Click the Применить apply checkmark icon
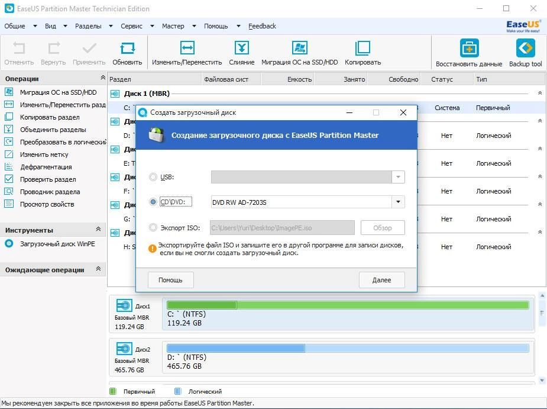 [x=89, y=48]
